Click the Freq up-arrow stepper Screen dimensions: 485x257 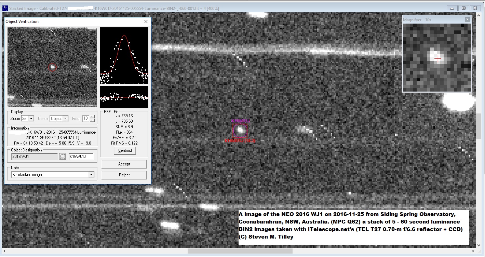click(x=92, y=117)
